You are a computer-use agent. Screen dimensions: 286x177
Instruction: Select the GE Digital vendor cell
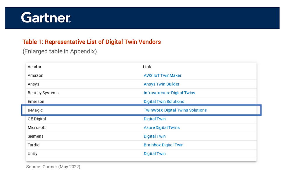[37, 119]
